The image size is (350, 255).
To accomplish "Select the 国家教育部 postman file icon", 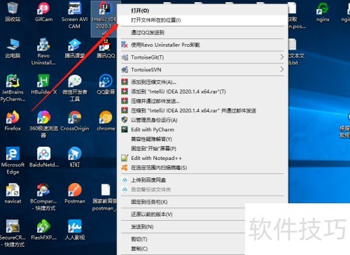I will pos(105,197).
